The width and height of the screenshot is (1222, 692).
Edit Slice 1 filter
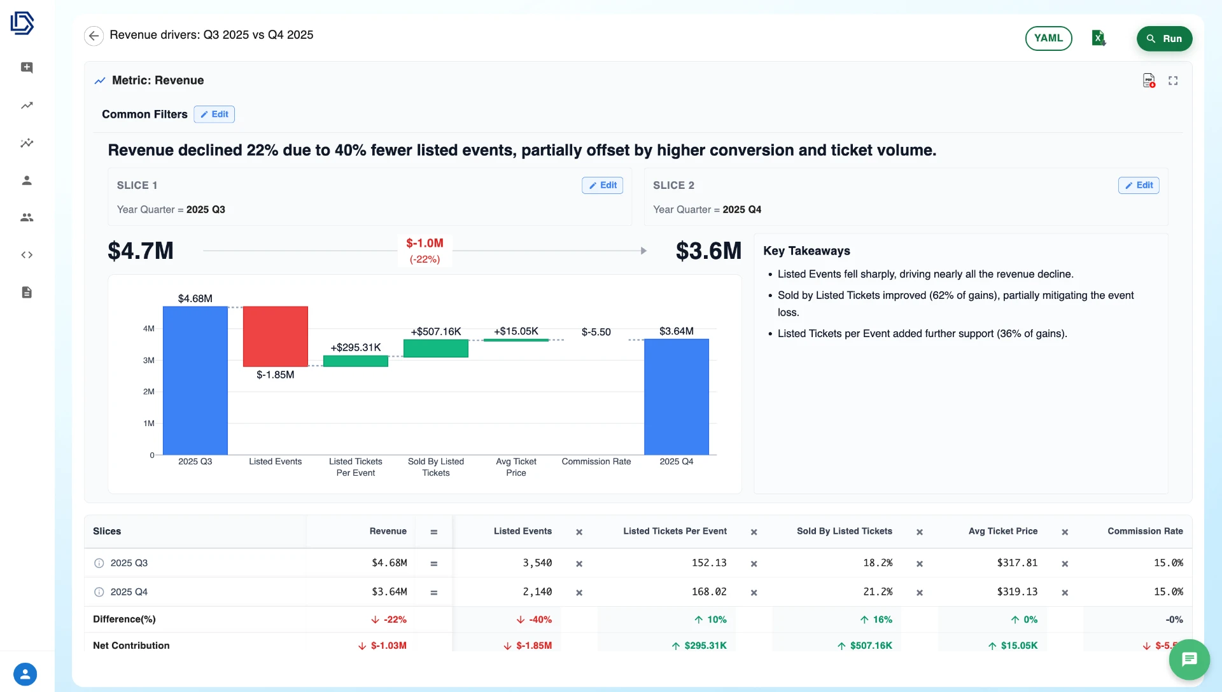[602, 185]
